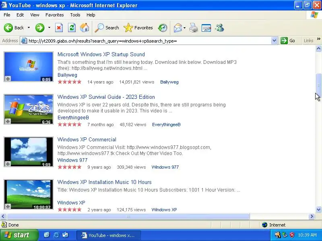Go to the Home page icon
The height and width of the screenshot is (241, 322).
point(85,28)
